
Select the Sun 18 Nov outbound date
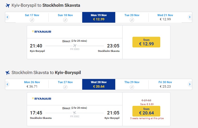[x=65, y=17]
